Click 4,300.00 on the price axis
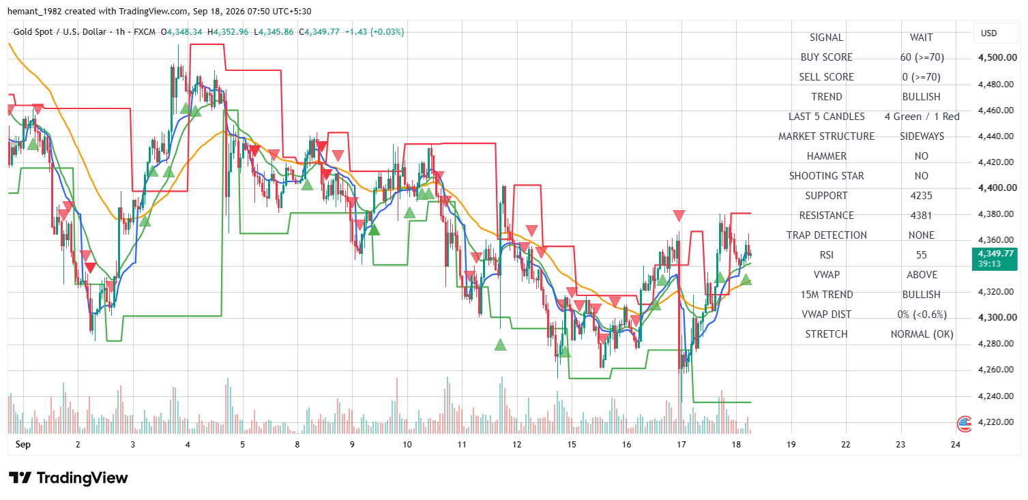This screenshot has width=1028, height=500. click(x=996, y=317)
